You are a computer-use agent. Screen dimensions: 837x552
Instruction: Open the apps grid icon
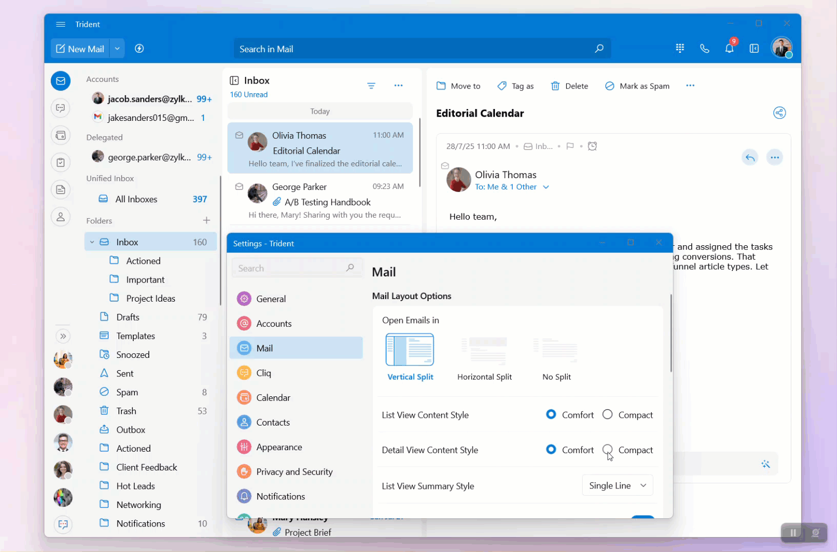[680, 48]
